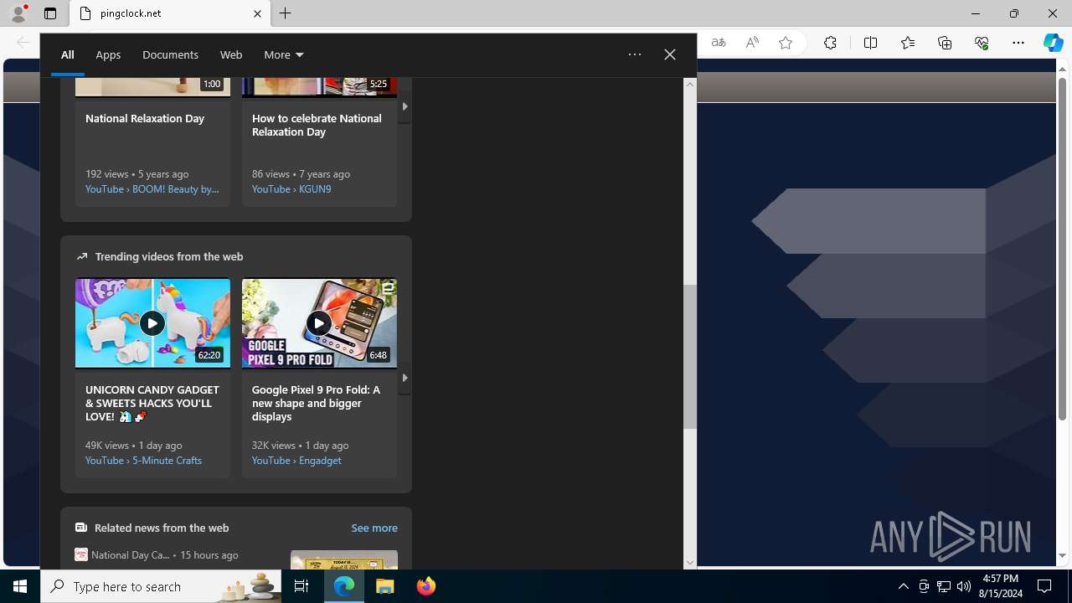Open Task View on the taskbar
Screen dimensions: 1072x603
click(301, 586)
